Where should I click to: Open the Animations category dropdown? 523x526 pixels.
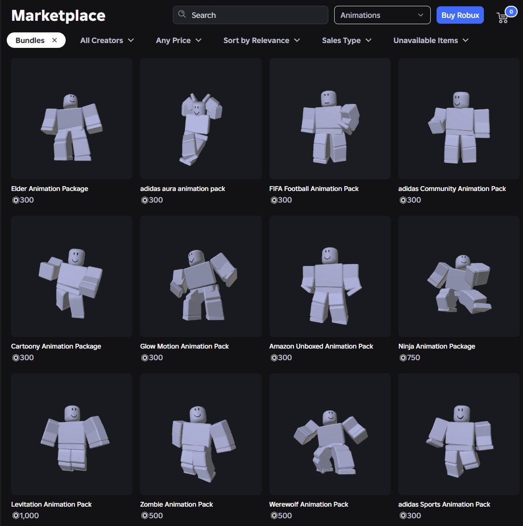[x=382, y=15]
